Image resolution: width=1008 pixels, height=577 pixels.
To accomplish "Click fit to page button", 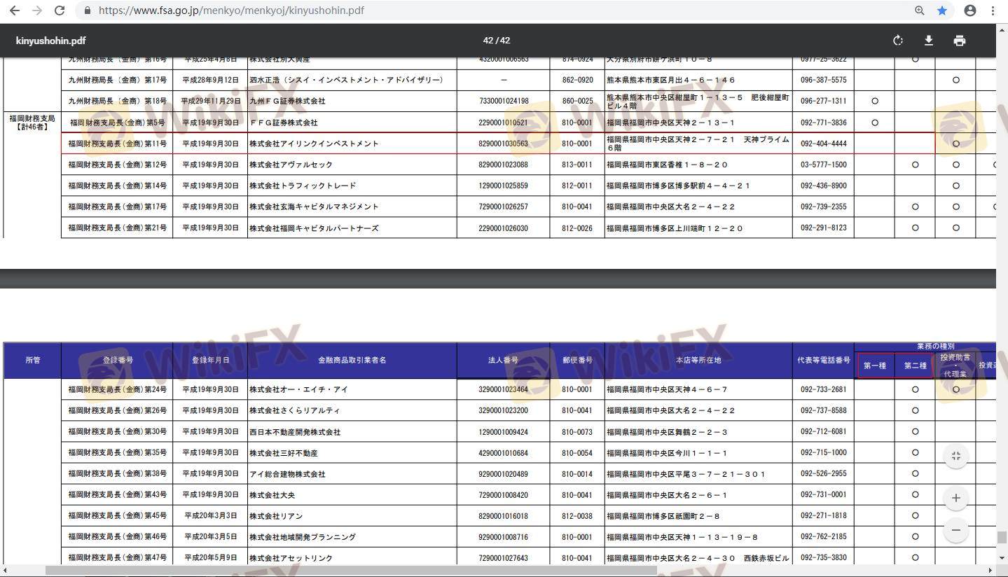I will [x=955, y=456].
